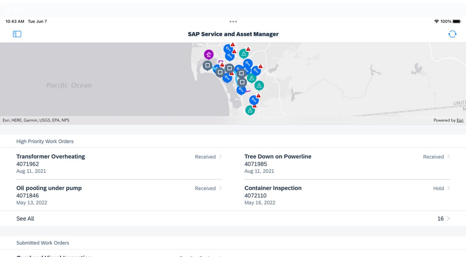Click the See All label
This screenshot has height=257, width=466.
25,218
